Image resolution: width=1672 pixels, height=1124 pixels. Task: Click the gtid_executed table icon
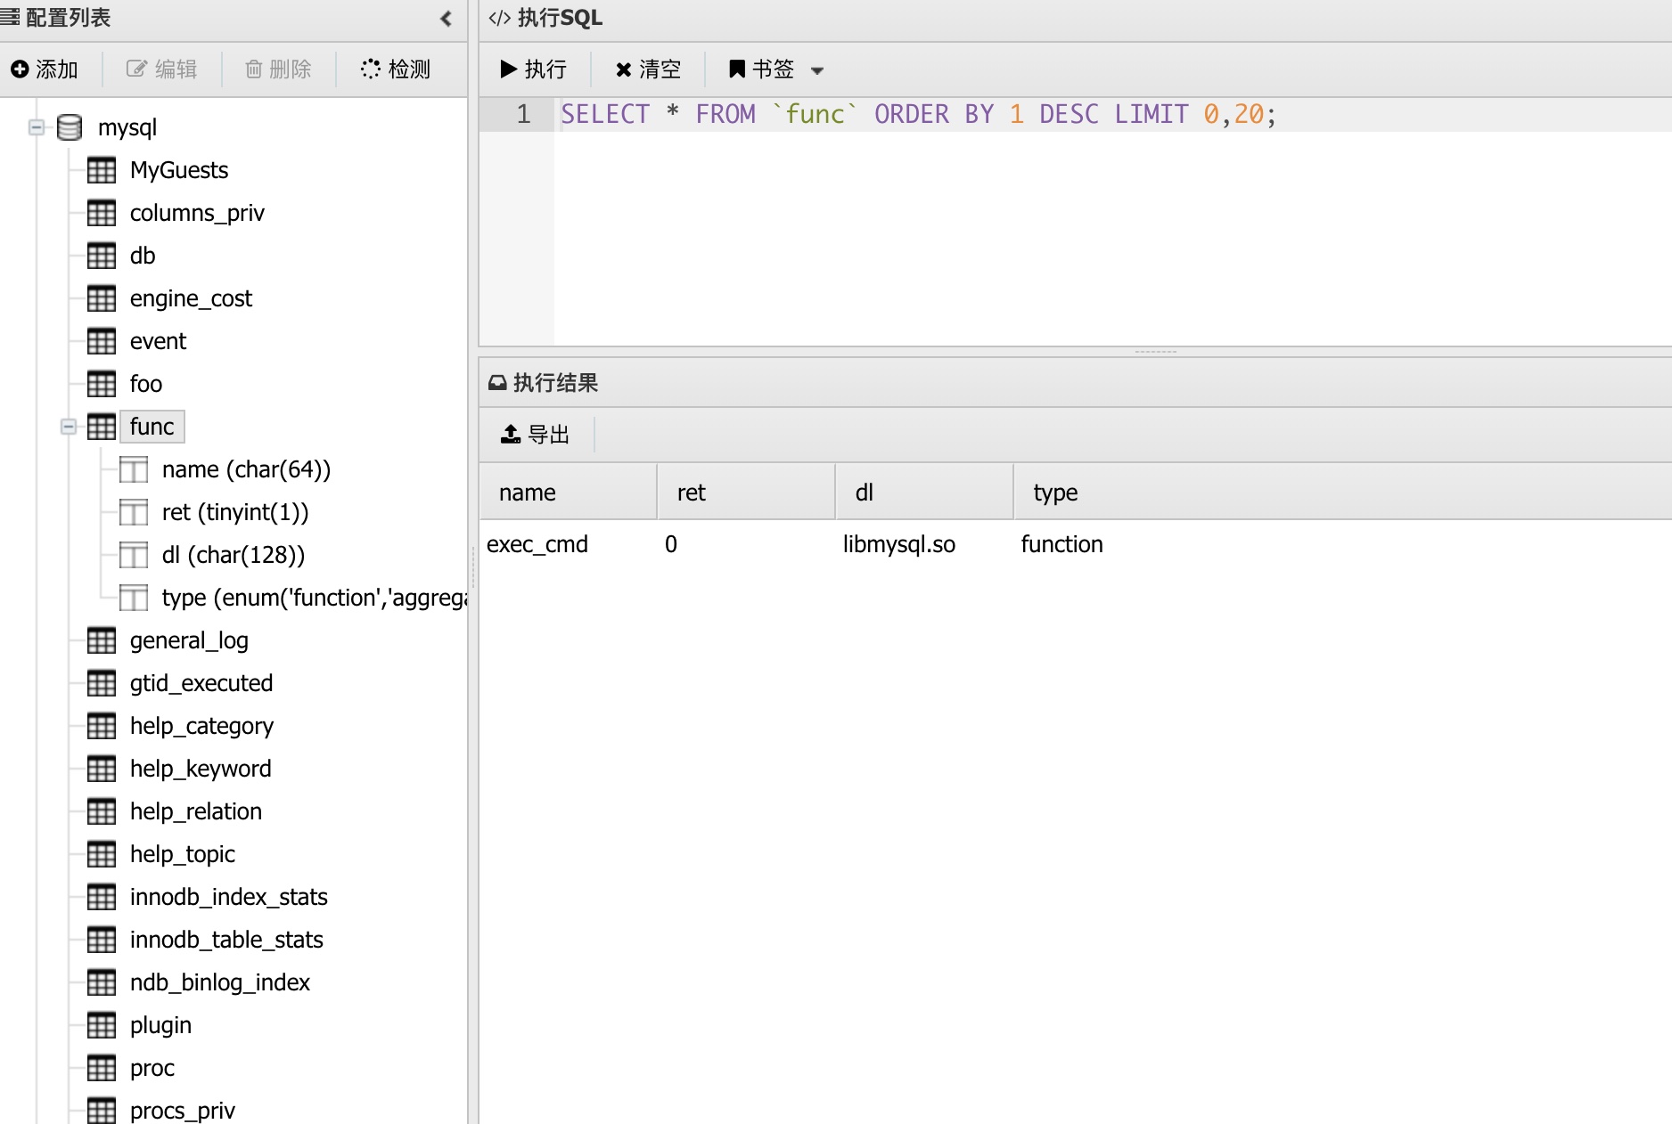[x=102, y=683]
